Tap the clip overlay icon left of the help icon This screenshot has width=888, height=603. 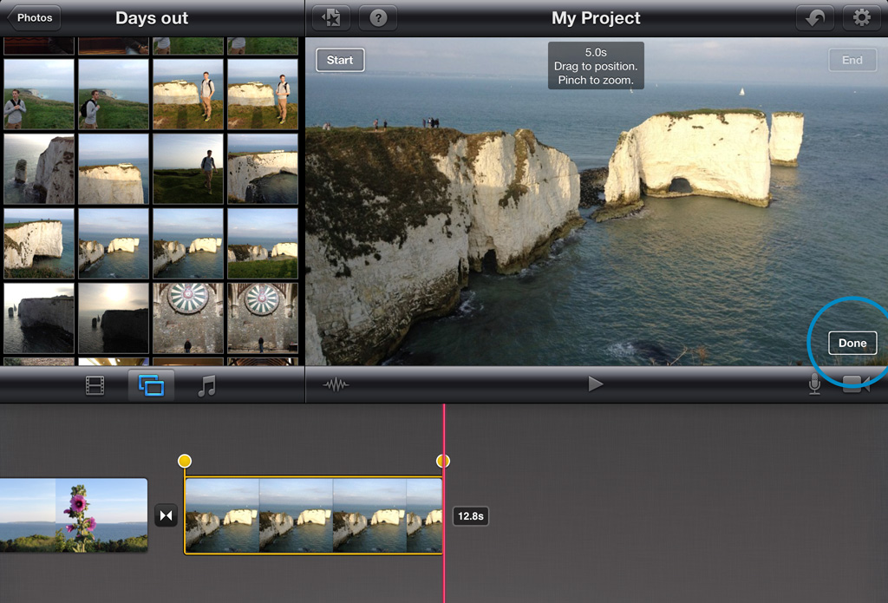330,16
